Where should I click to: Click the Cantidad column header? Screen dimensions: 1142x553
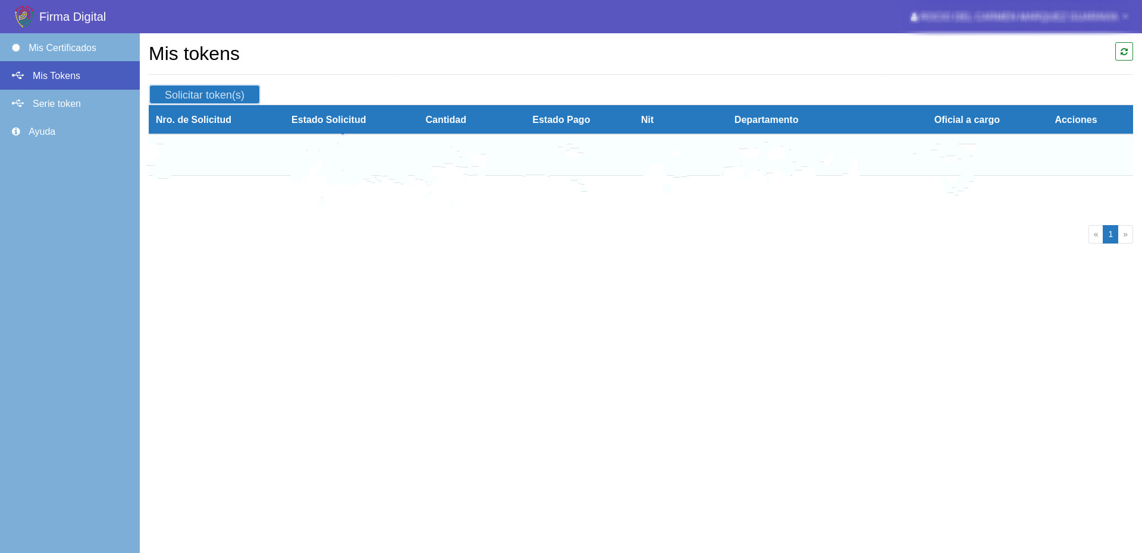click(x=445, y=119)
